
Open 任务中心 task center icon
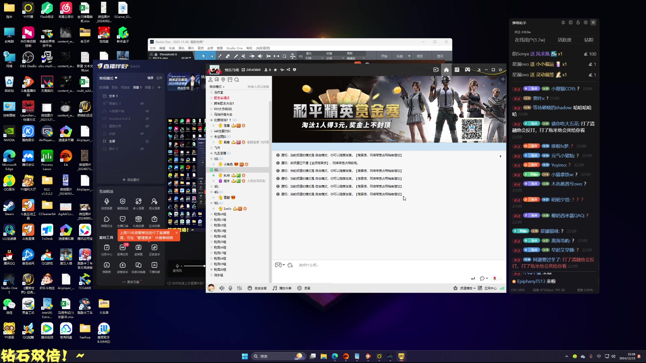pyautogui.click(x=107, y=250)
